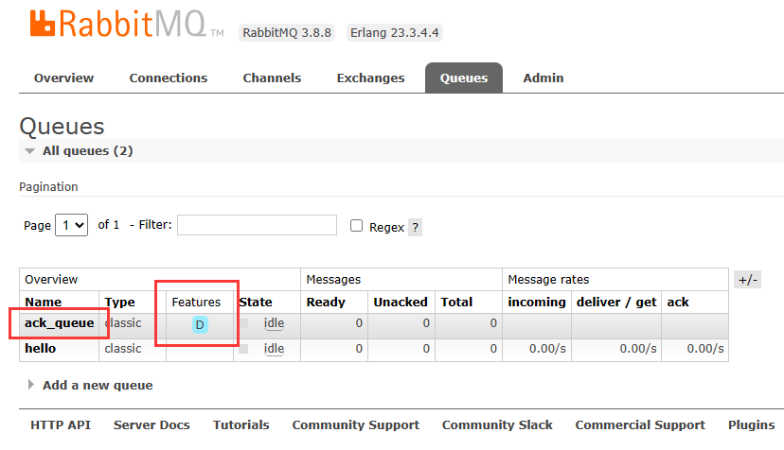784x450 pixels.
Task: Sort queues by Total column
Action: 456,303
